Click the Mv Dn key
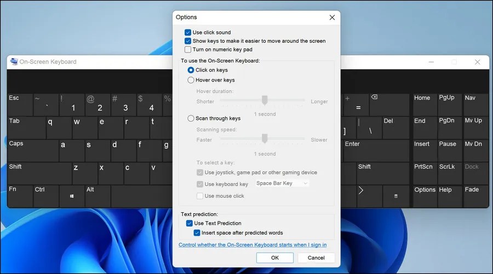The image size is (493, 274). (476, 150)
